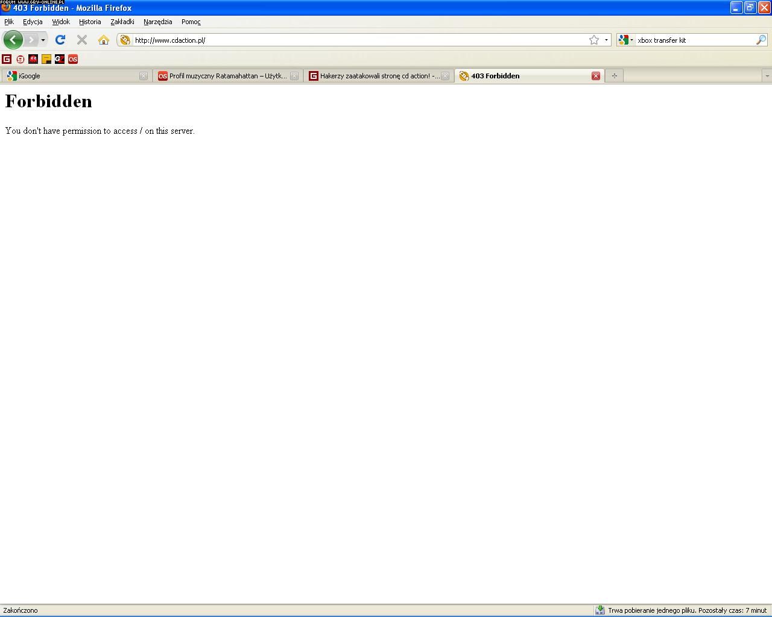Switch to the iGoogle tab
Image resolution: width=772 pixels, height=617 pixels.
coord(72,76)
